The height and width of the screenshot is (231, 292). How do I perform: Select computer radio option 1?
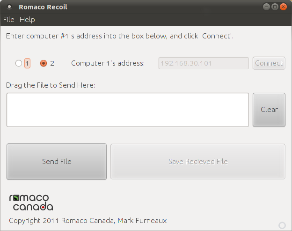pyautogui.click(x=19, y=63)
